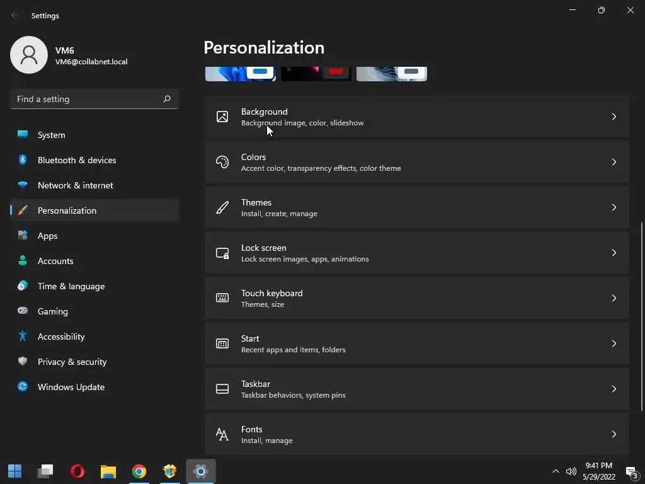Click the Privacy & security shield icon
Viewport: 645px width, 484px height.
(x=23, y=362)
